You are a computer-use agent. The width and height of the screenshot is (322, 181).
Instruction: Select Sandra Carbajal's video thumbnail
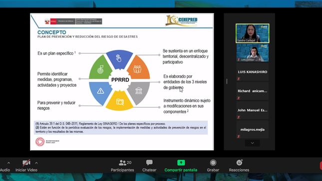coord(253,33)
